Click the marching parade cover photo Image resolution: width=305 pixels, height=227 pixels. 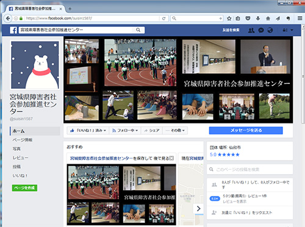pos(140,63)
